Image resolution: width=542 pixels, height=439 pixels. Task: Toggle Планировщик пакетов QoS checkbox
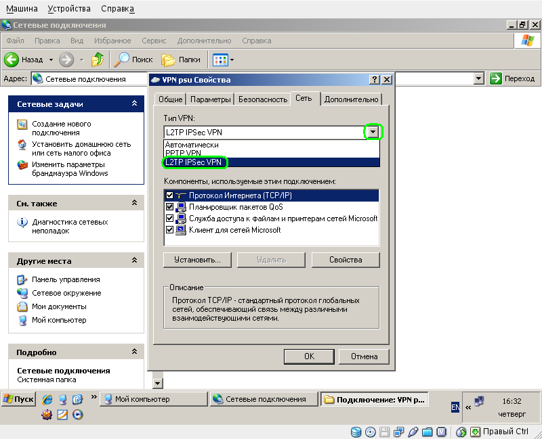coord(169,207)
